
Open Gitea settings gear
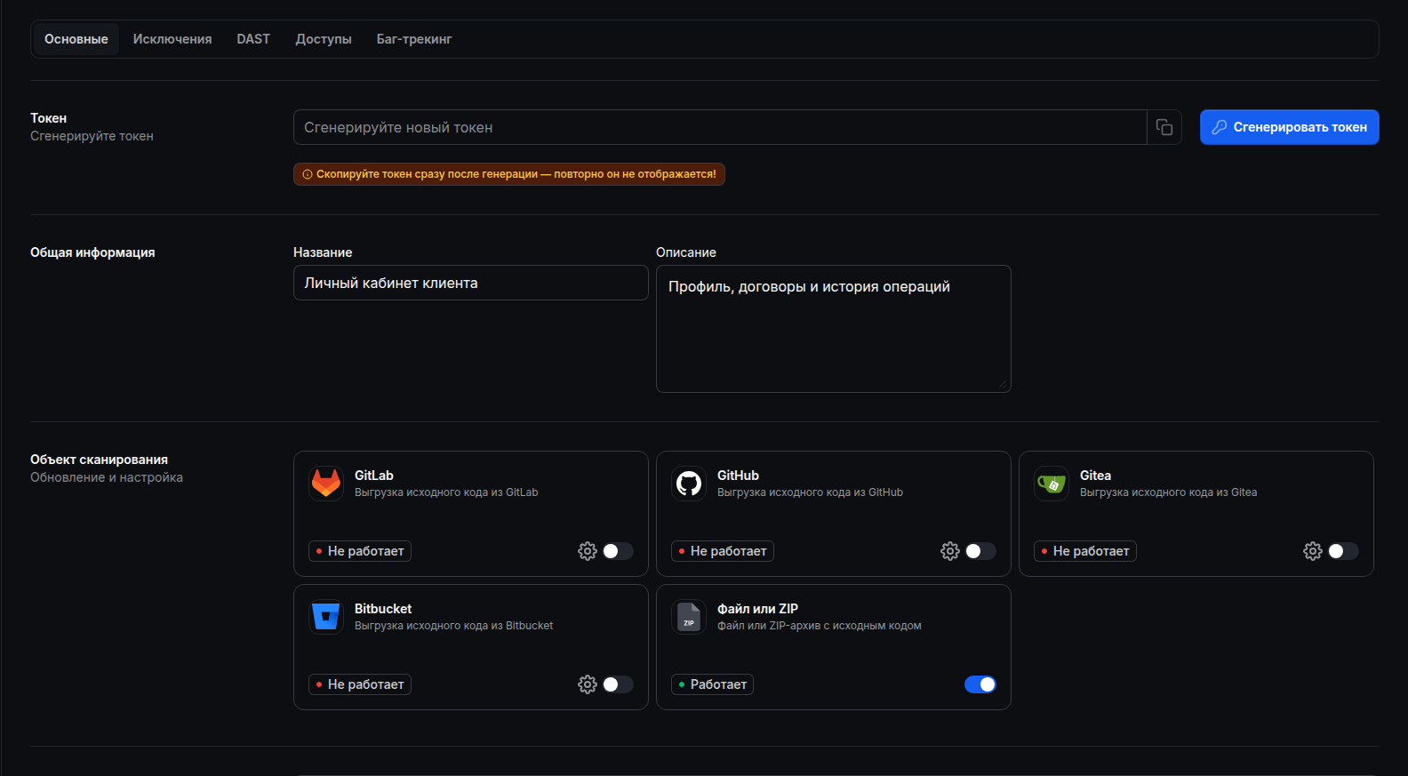point(1313,551)
